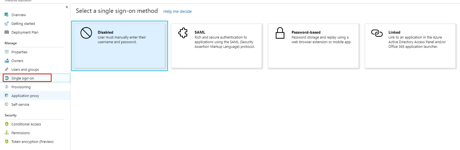Choose the SAML sign-on method title

pyautogui.click(x=200, y=32)
